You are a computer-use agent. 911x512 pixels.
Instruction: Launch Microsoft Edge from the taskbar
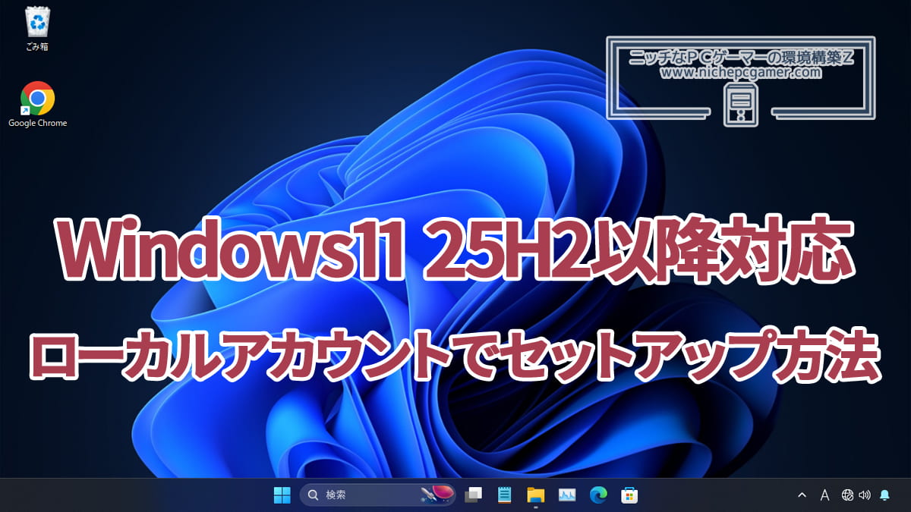(x=598, y=495)
